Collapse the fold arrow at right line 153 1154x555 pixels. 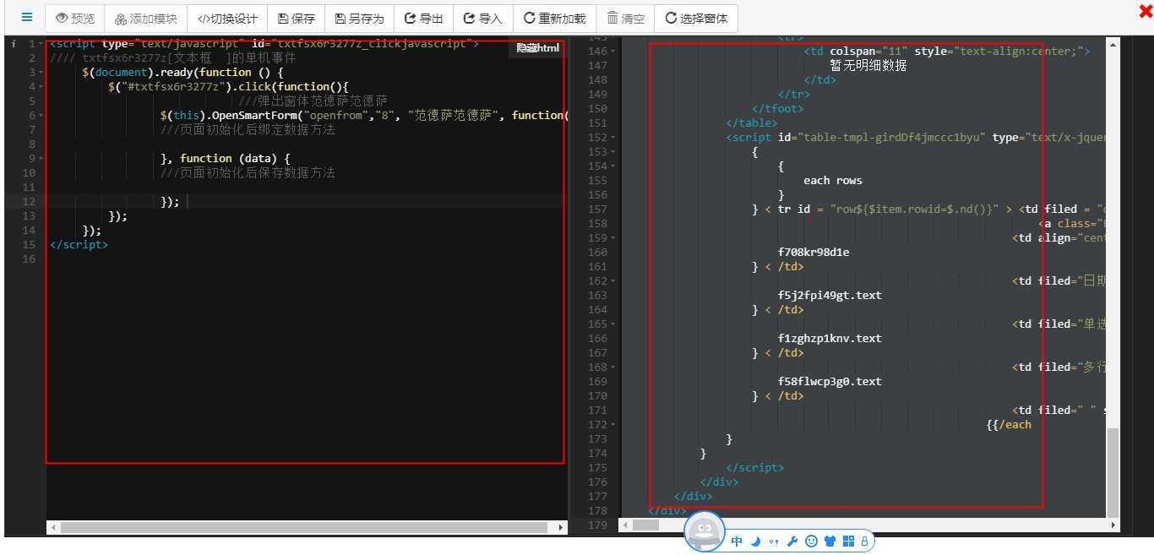(613, 152)
